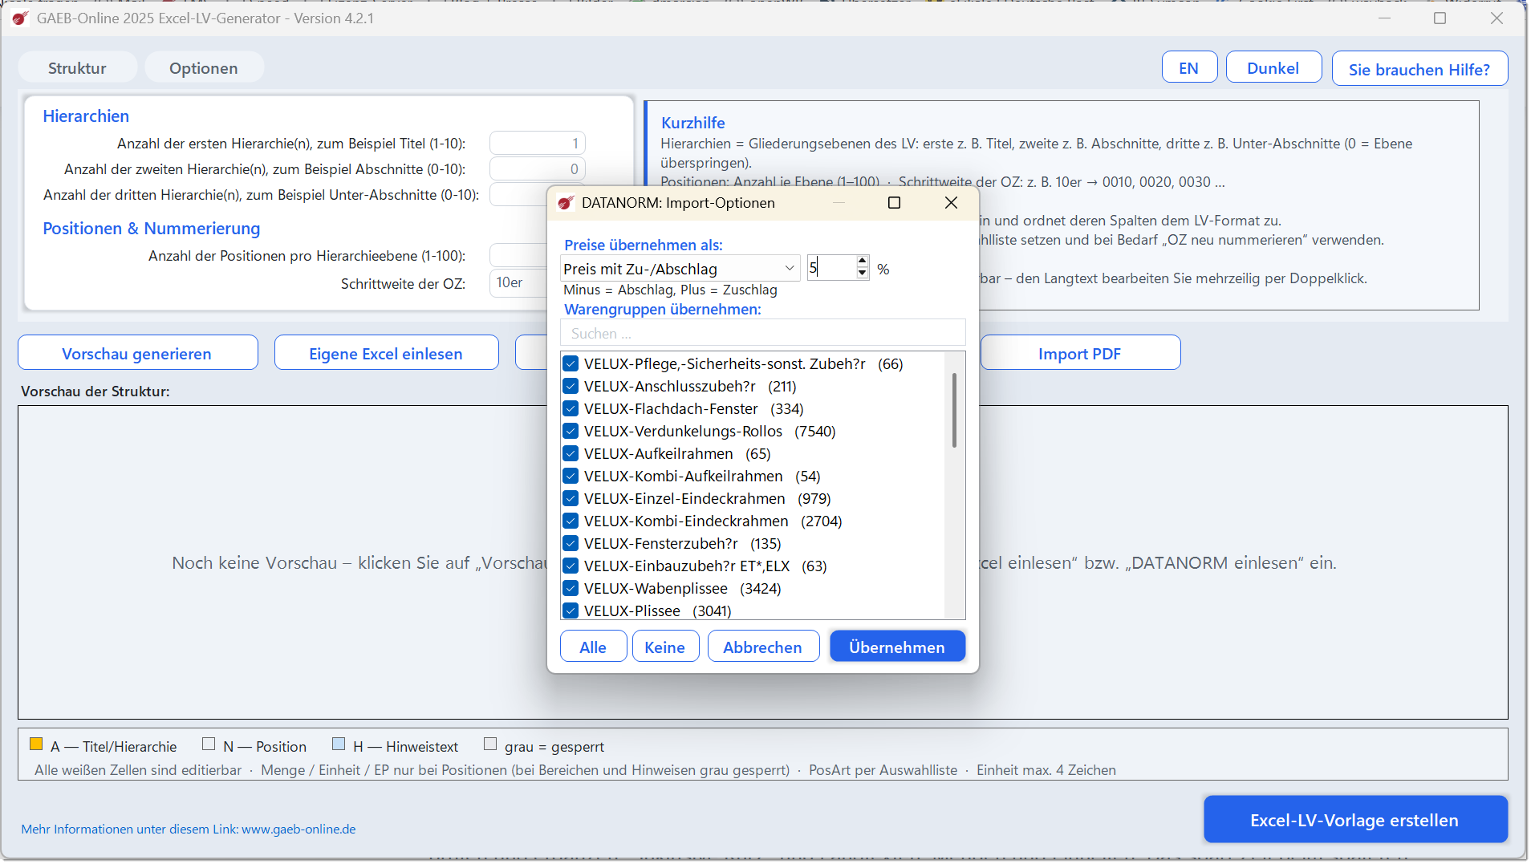Click Excel-LV-Vorlage erstellen button

pyautogui.click(x=1354, y=820)
